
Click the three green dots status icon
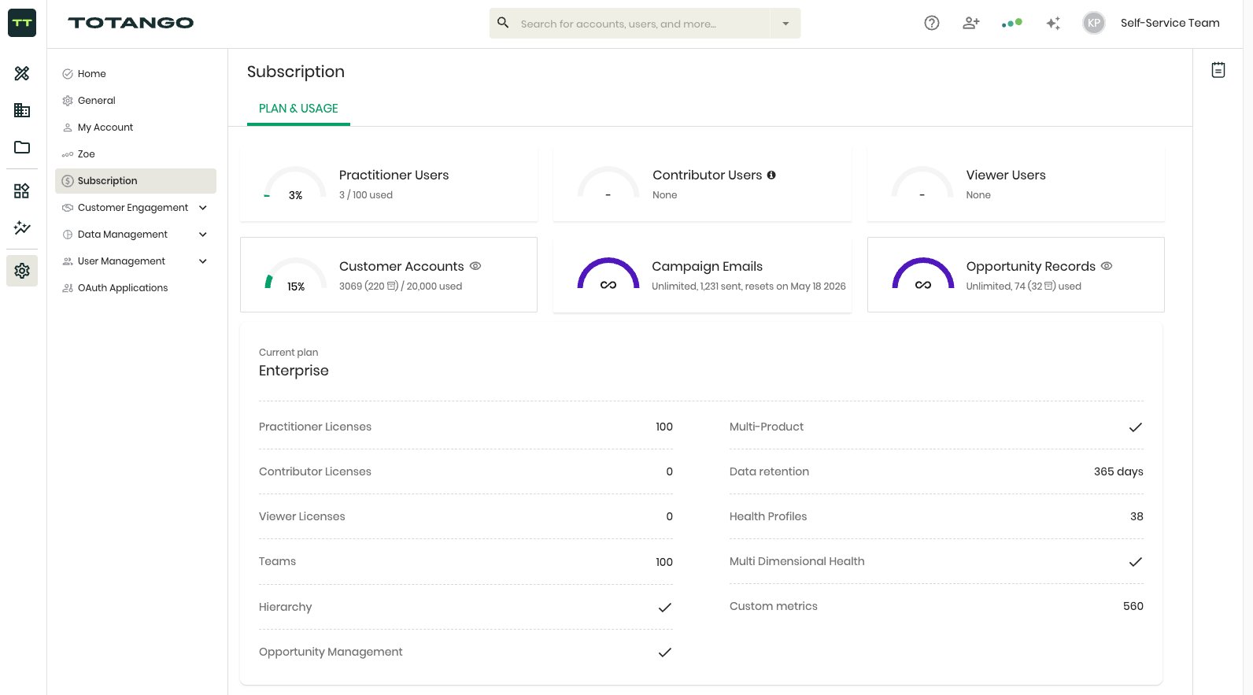click(x=1012, y=23)
